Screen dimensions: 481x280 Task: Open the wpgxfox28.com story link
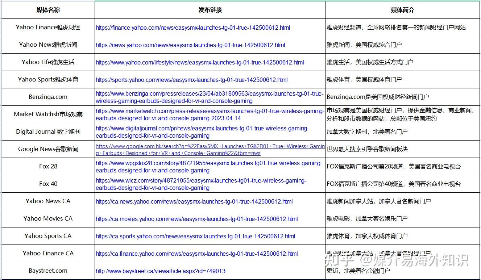[x=209, y=167]
